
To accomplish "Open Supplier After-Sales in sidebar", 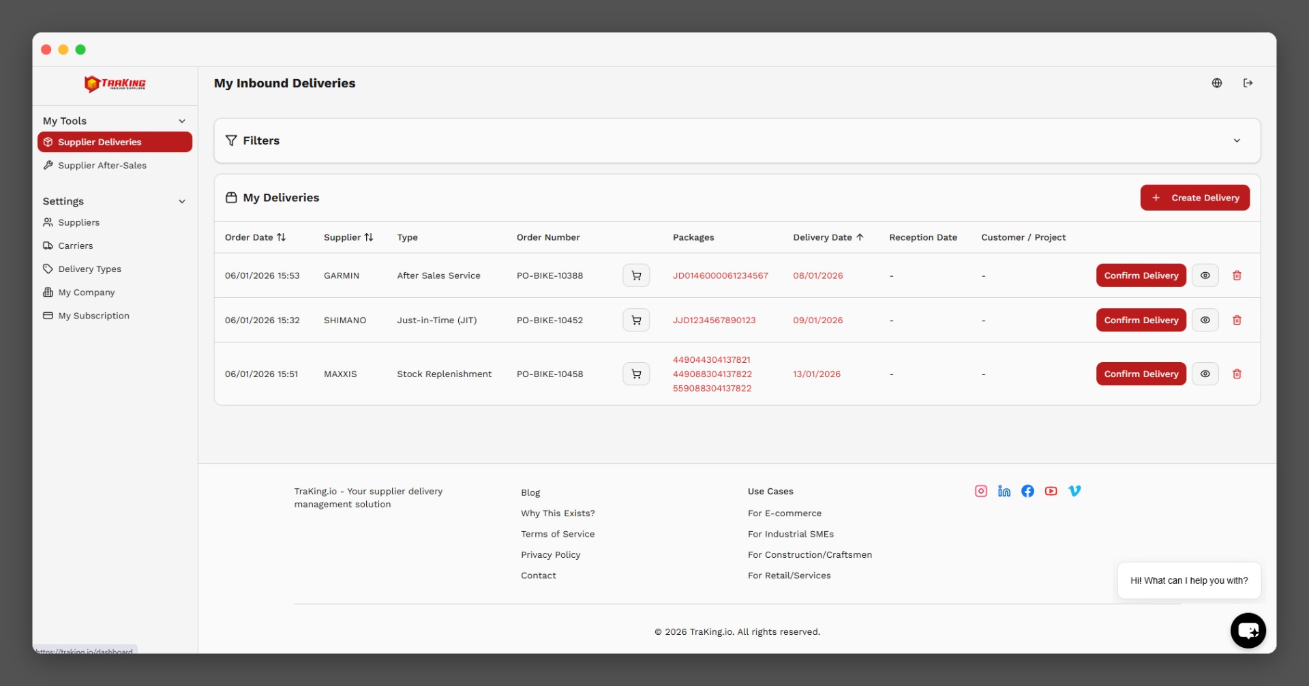I will coord(115,165).
